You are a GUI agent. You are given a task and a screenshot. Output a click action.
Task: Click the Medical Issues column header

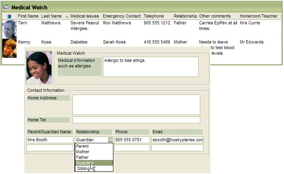(x=85, y=16)
